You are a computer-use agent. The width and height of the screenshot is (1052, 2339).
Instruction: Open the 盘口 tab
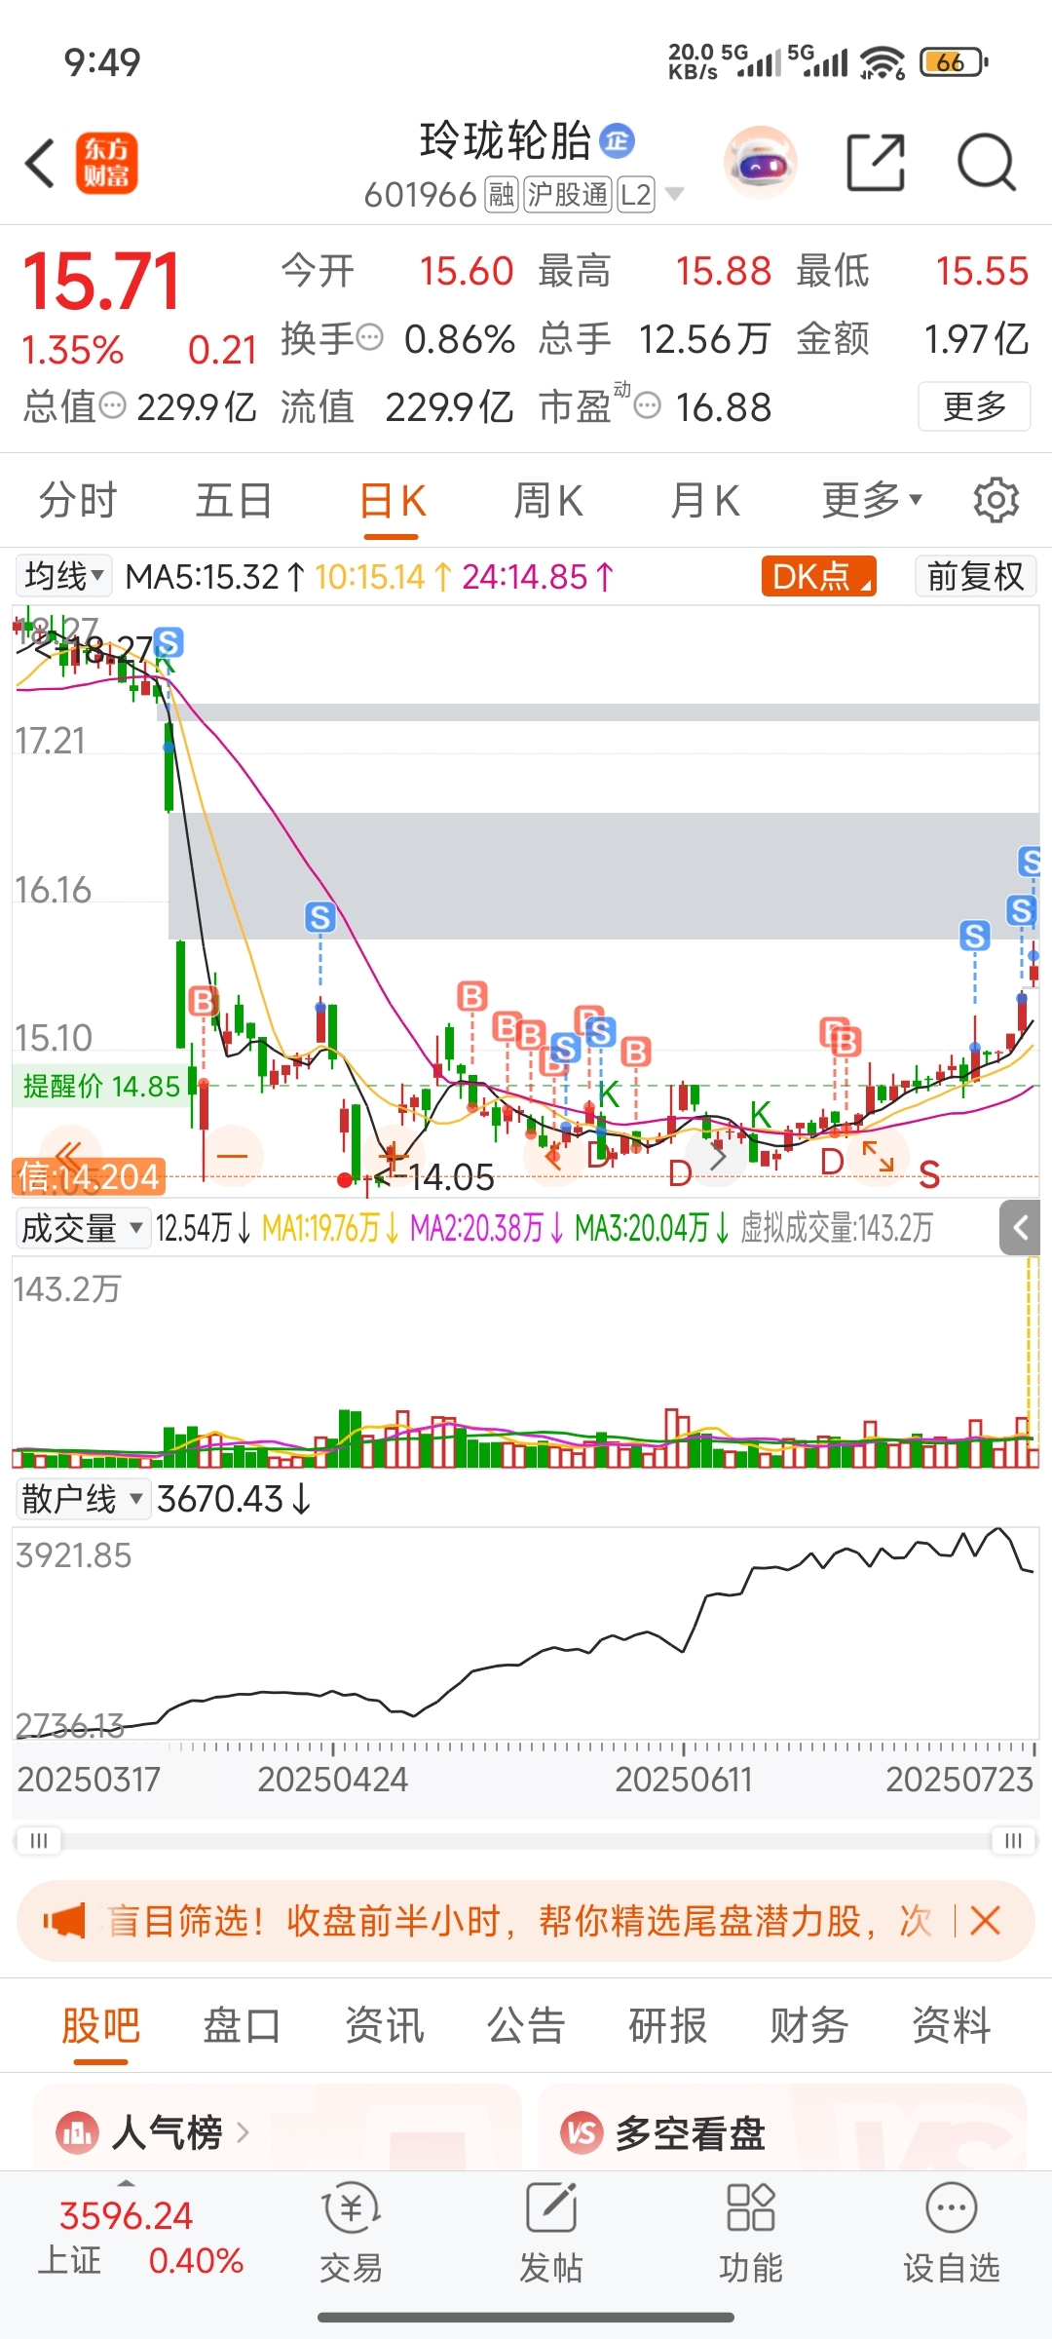click(x=243, y=2025)
